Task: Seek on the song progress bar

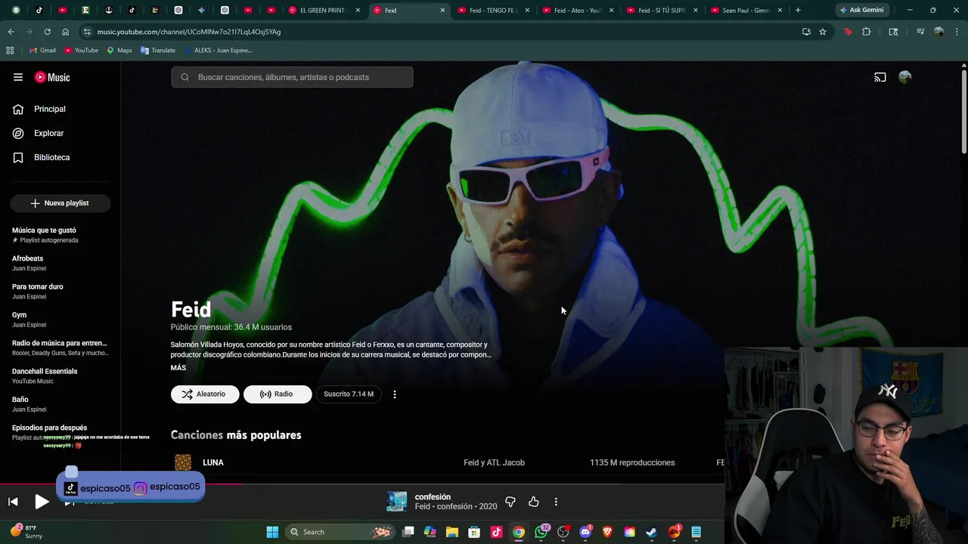Action: point(363,484)
